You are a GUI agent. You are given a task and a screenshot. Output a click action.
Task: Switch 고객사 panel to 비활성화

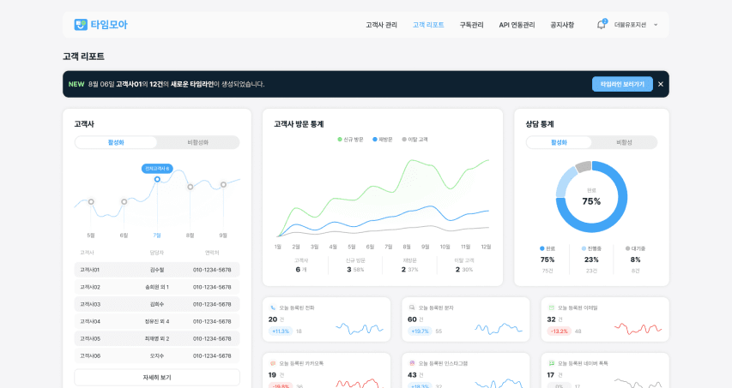[198, 142]
